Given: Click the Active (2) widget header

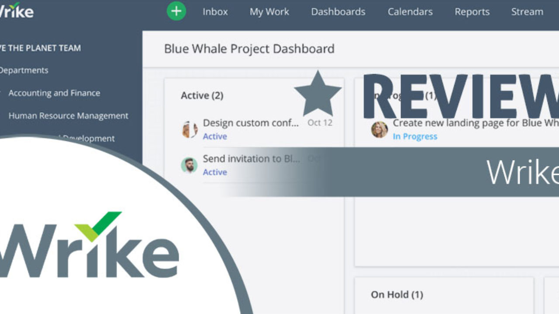Looking at the screenshot, I should (202, 96).
